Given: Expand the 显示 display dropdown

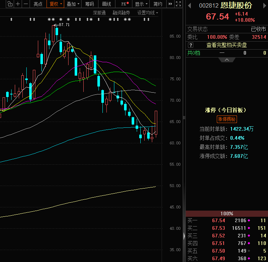Looking at the screenshot, I should (141, 4).
